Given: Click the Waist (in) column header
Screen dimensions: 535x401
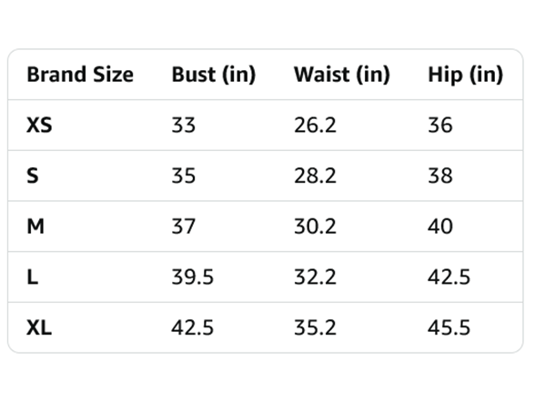Looking at the screenshot, I should pos(342,75).
